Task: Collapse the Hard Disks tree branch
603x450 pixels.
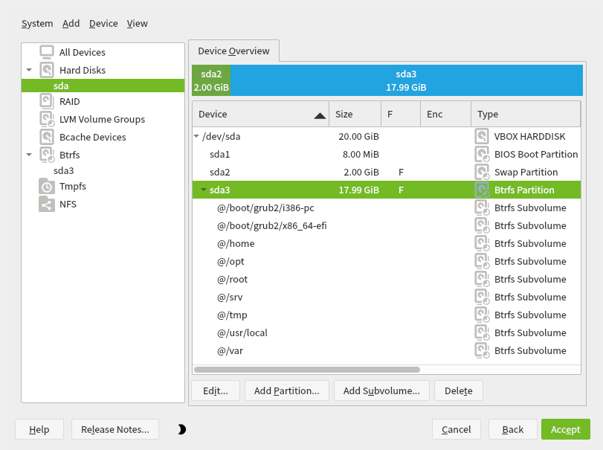Action: click(29, 70)
